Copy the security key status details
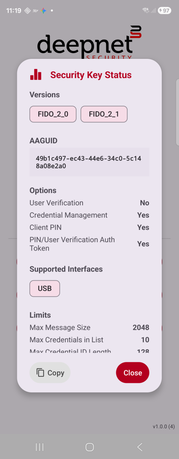The height and width of the screenshot is (459, 179). 50,373
